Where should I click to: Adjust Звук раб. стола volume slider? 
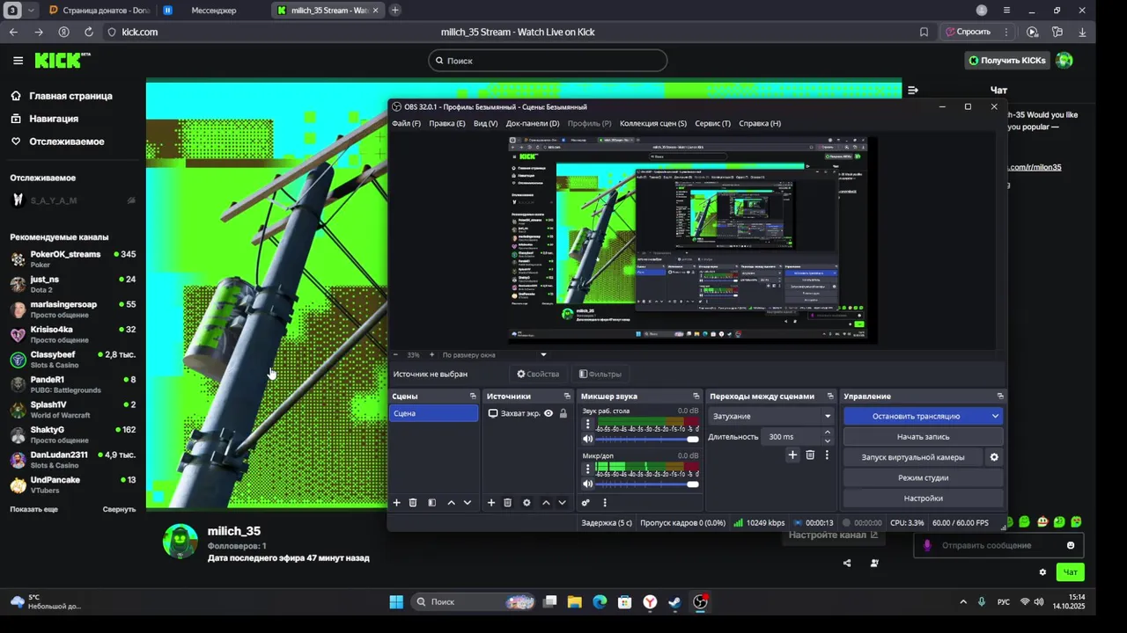[x=647, y=440]
